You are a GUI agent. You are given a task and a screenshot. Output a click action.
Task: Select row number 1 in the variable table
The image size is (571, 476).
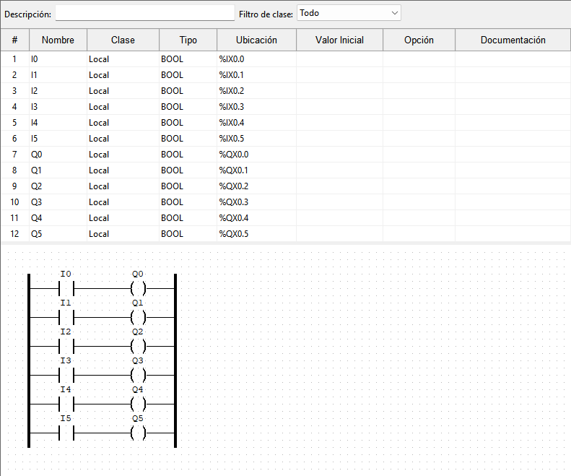(14, 59)
